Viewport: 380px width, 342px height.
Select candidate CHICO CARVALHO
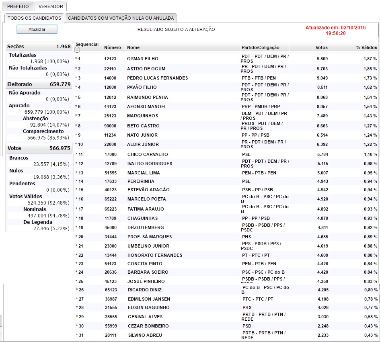(148, 154)
